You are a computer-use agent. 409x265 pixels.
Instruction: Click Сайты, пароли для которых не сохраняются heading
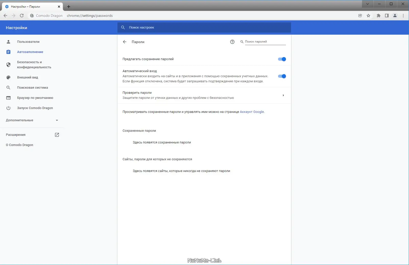157,159
